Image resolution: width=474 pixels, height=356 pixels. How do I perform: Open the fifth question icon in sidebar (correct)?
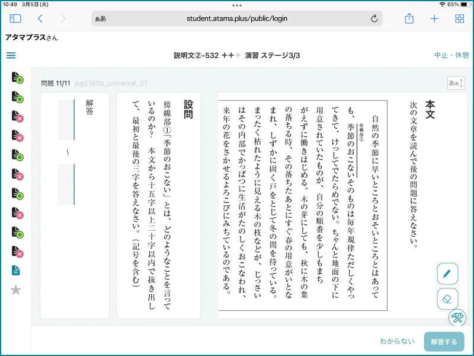(17, 155)
